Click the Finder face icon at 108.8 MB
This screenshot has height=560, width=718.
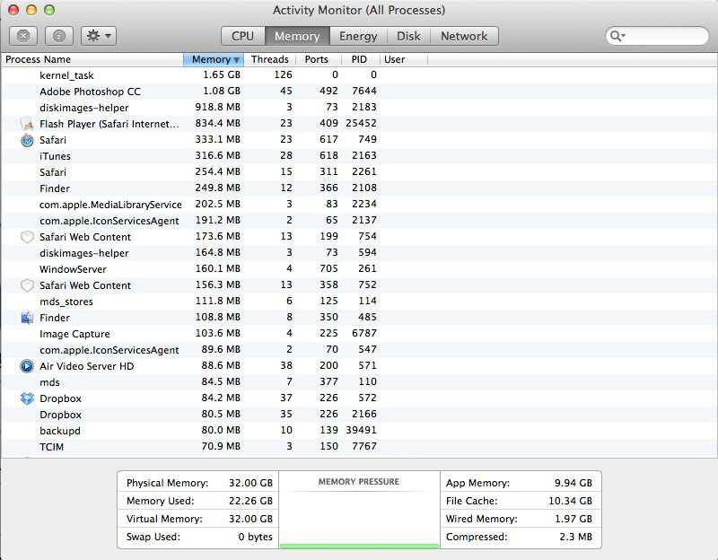click(x=27, y=318)
